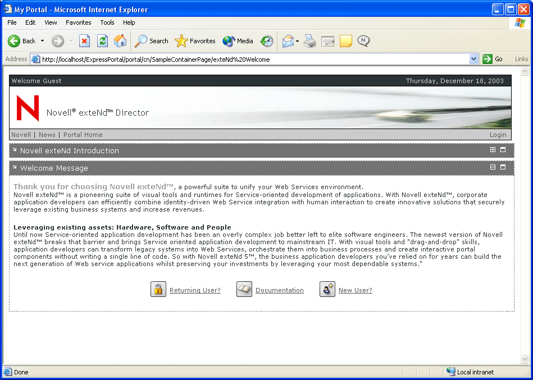The width and height of the screenshot is (533, 380).
Task: Follow the News navigation link
Action: [x=47, y=135]
